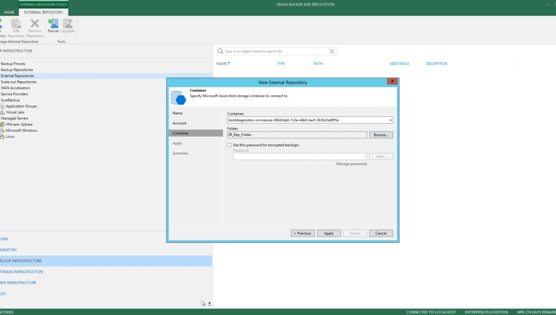Close the New External Repository dialog
The width and height of the screenshot is (556, 315).
pyautogui.click(x=392, y=81)
